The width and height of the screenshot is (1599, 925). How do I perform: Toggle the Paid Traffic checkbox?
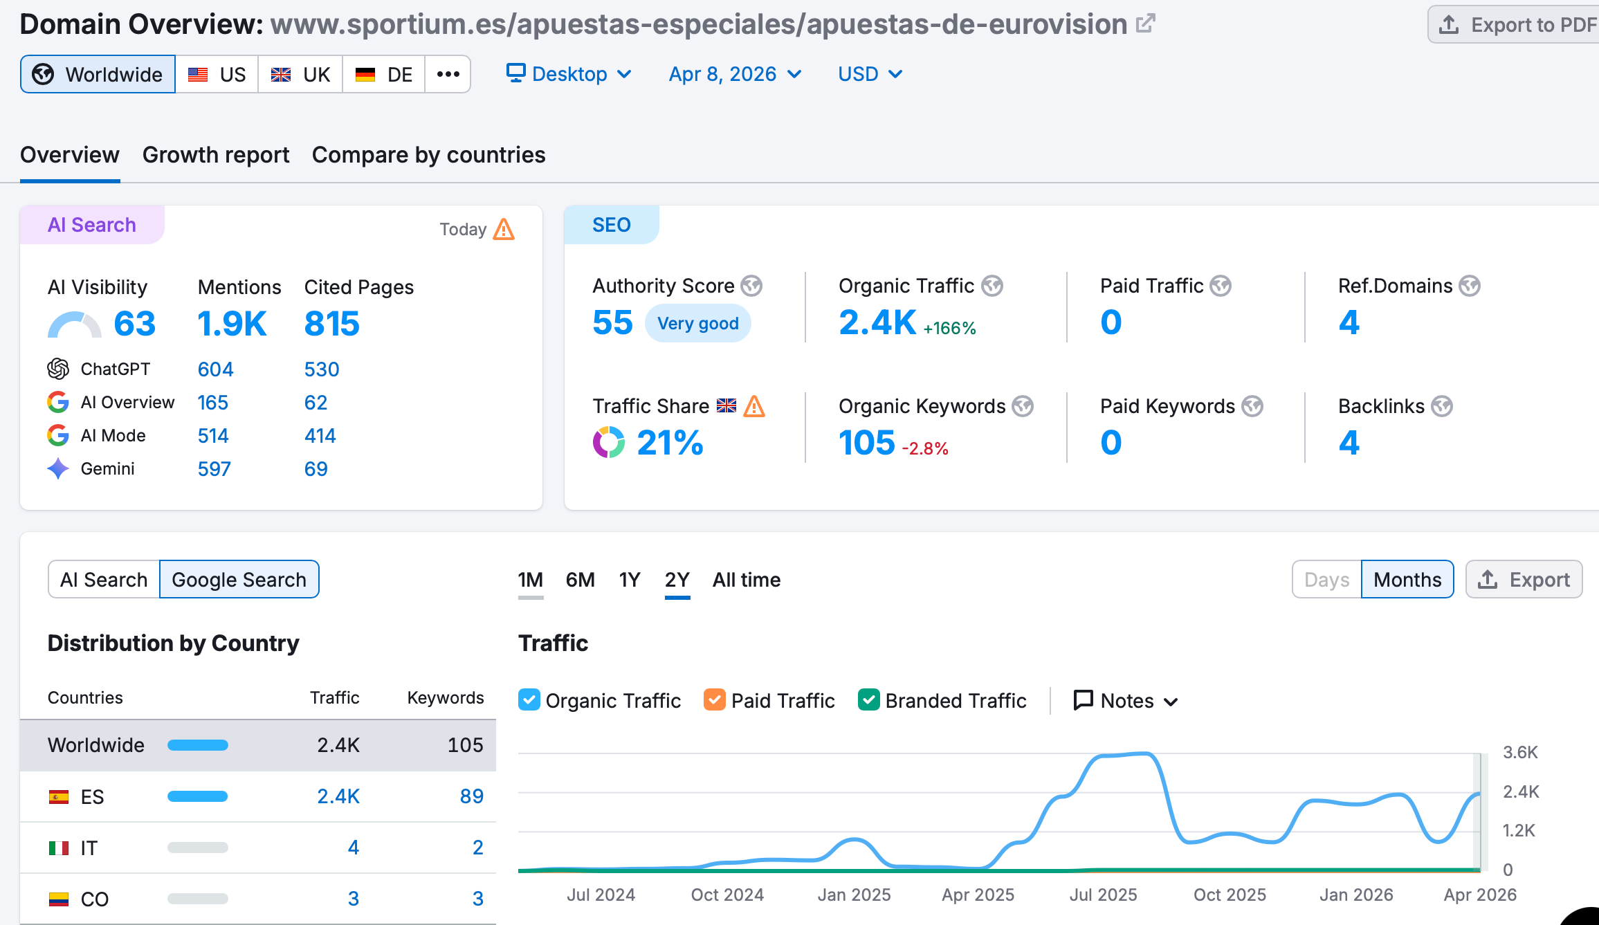tap(714, 700)
